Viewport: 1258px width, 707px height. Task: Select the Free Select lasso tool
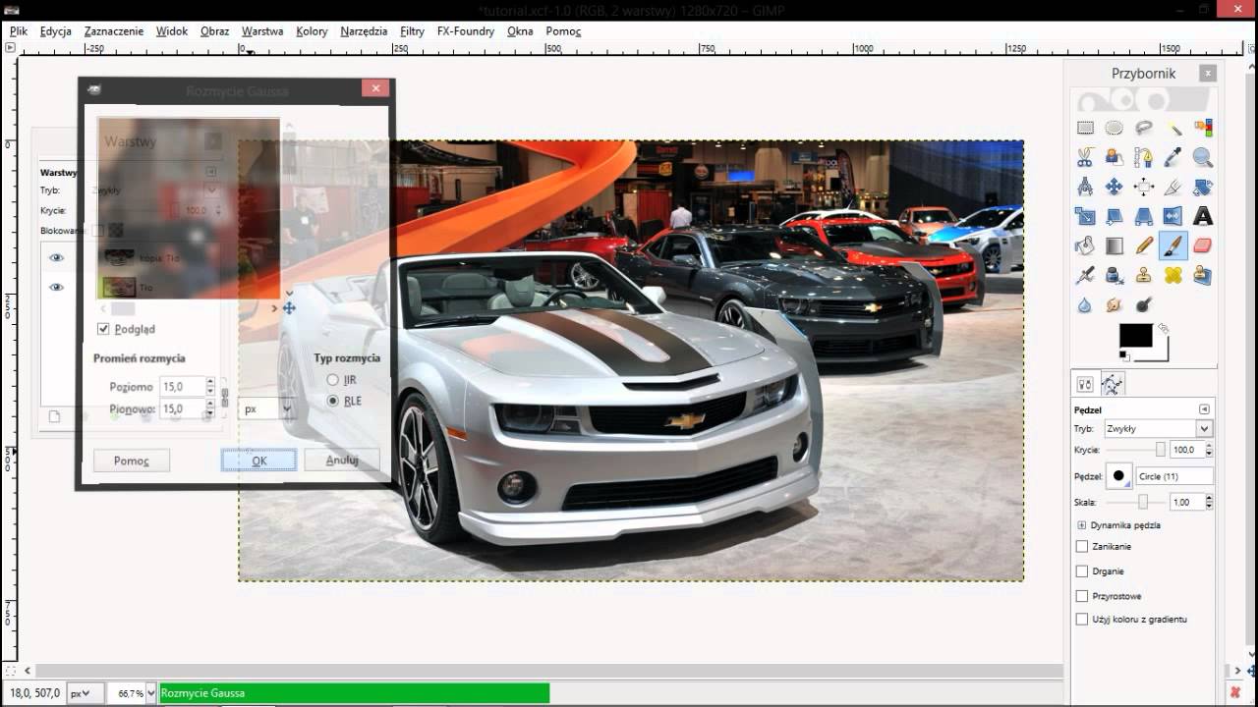click(1144, 128)
